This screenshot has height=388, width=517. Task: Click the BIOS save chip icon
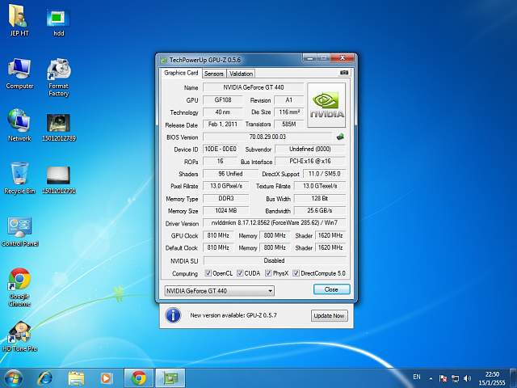pyautogui.click(x=341, y=137)
